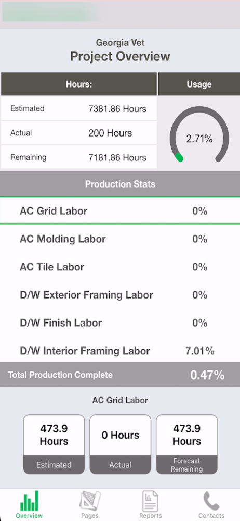Image resolution: width=240 pixels, height=521 pixels.
Task: Select D/W Exterior Framing Labor row
Action: (120, 295)
